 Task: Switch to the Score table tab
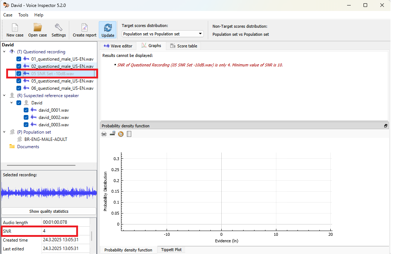point(184,46)
